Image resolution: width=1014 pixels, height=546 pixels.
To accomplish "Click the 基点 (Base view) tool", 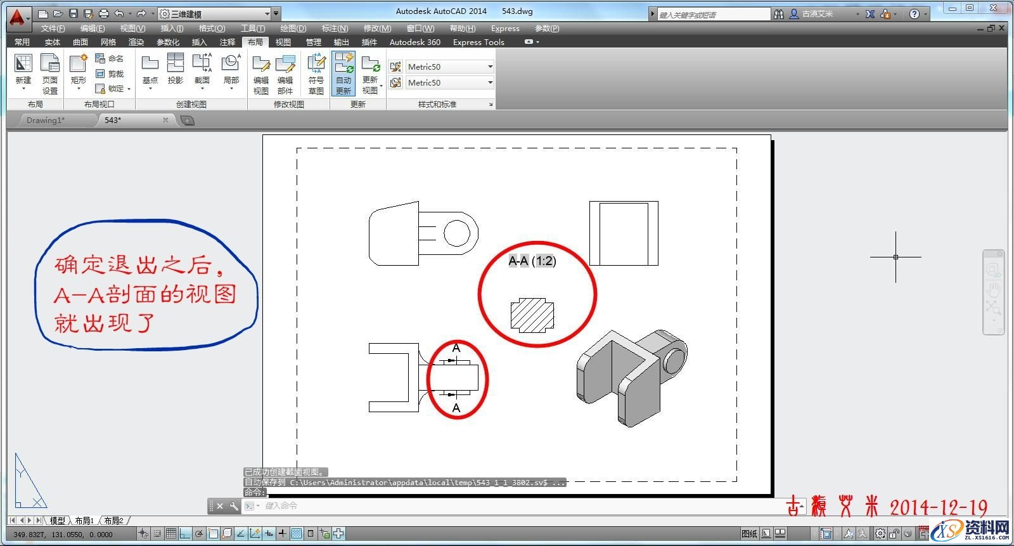I will (150, 68).
